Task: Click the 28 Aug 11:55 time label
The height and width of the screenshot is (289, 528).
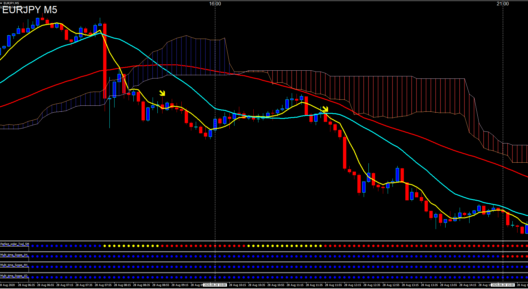Action: point(333,285)
